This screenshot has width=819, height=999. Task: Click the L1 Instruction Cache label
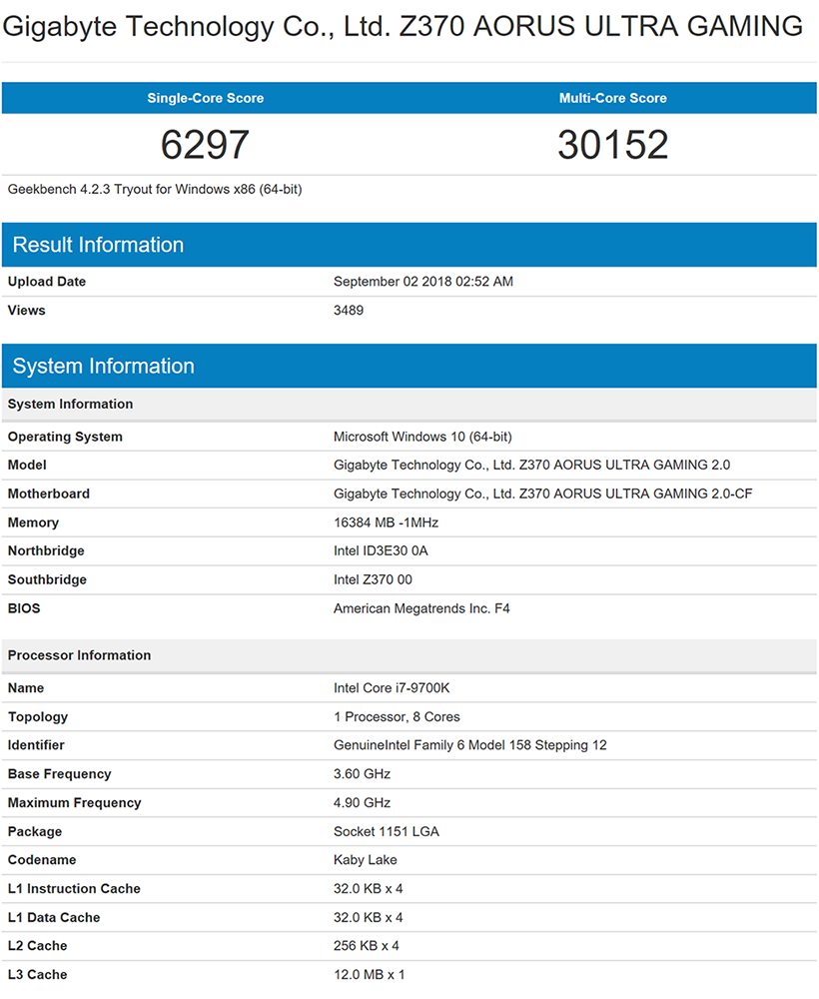(x=74, y=889)
